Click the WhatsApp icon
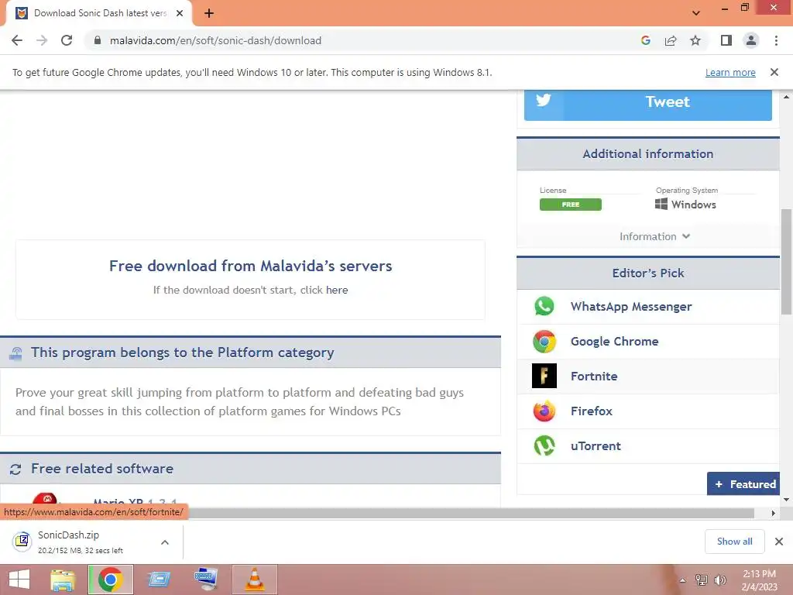793x595 pixels. [544, 307]
